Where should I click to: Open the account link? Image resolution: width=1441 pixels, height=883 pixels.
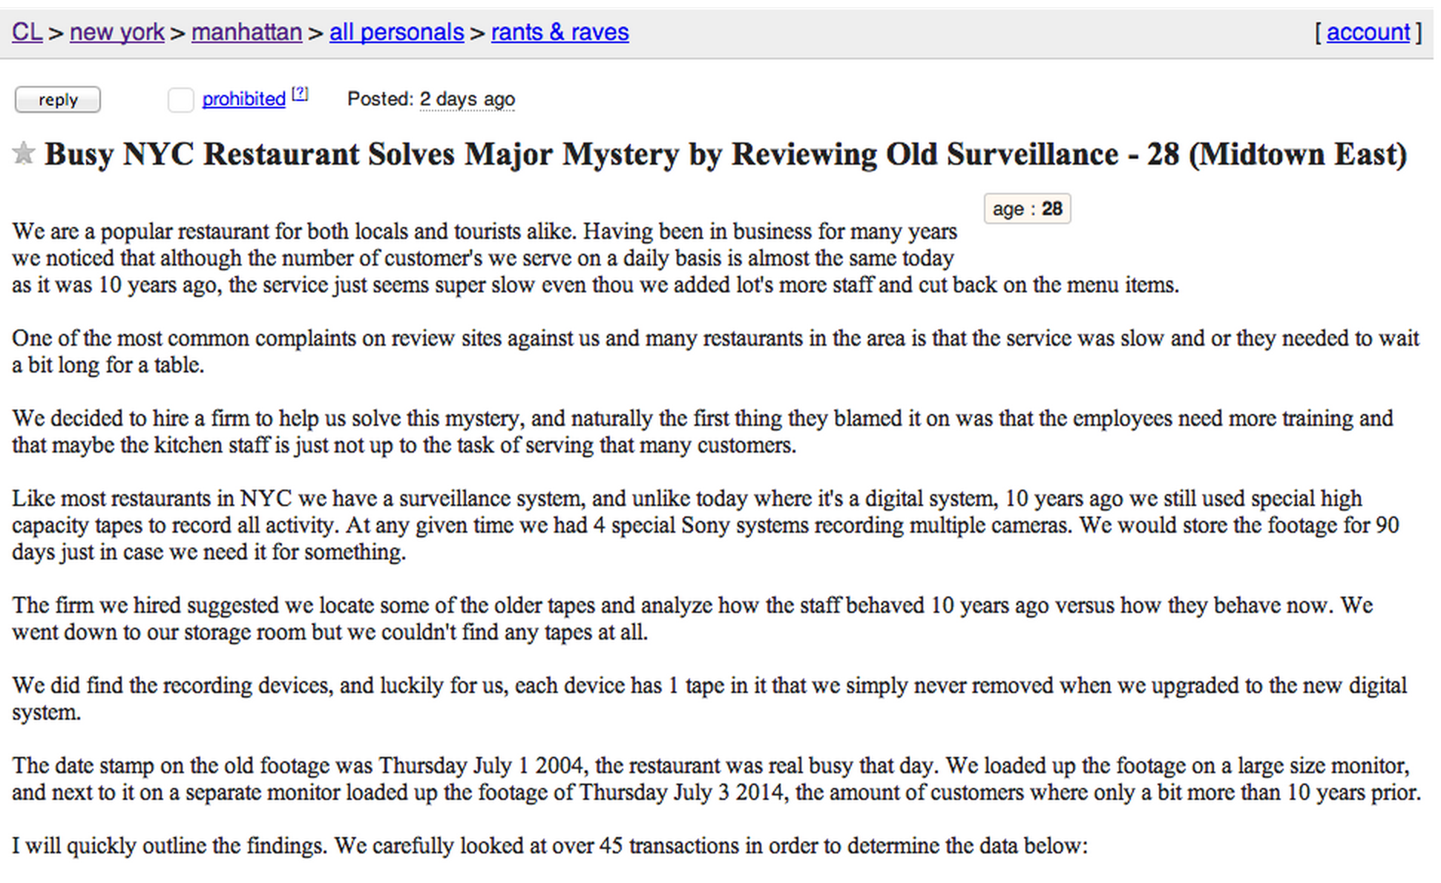tap(1368, 32)
